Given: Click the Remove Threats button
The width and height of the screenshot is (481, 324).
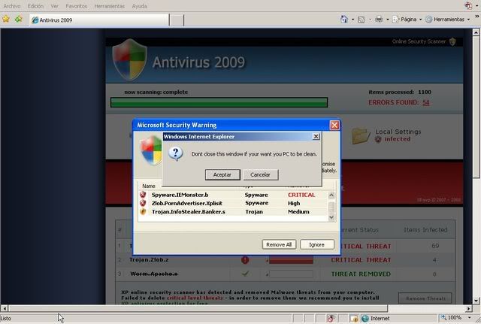Looking at the screenshot, I should pyautogui.click(x=425, y=298).
